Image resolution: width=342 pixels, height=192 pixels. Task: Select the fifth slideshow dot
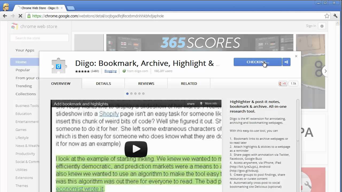pyautogui.click(x=143, y=94)
